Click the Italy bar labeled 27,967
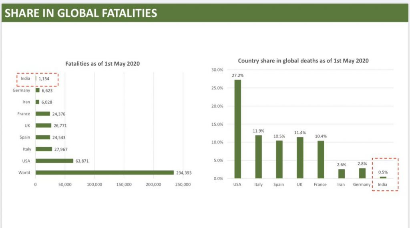This screenshot has height=228, width=410. pyautogui.click(x=44, y=149)
